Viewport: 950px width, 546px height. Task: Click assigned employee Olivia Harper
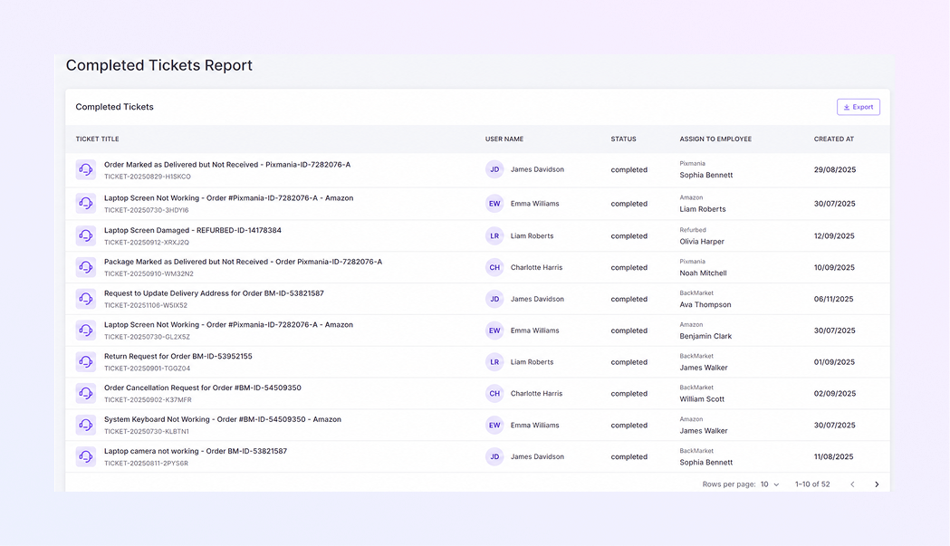coord(702,241)
